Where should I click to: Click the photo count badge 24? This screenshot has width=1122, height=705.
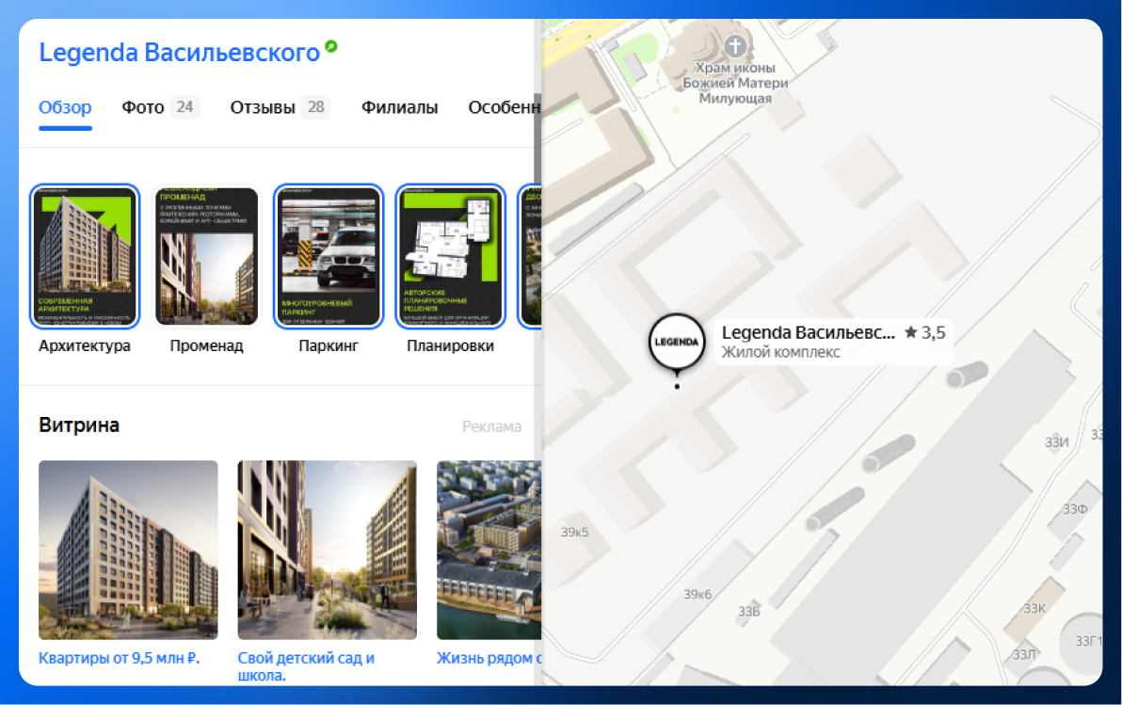[x=184, y=107]
